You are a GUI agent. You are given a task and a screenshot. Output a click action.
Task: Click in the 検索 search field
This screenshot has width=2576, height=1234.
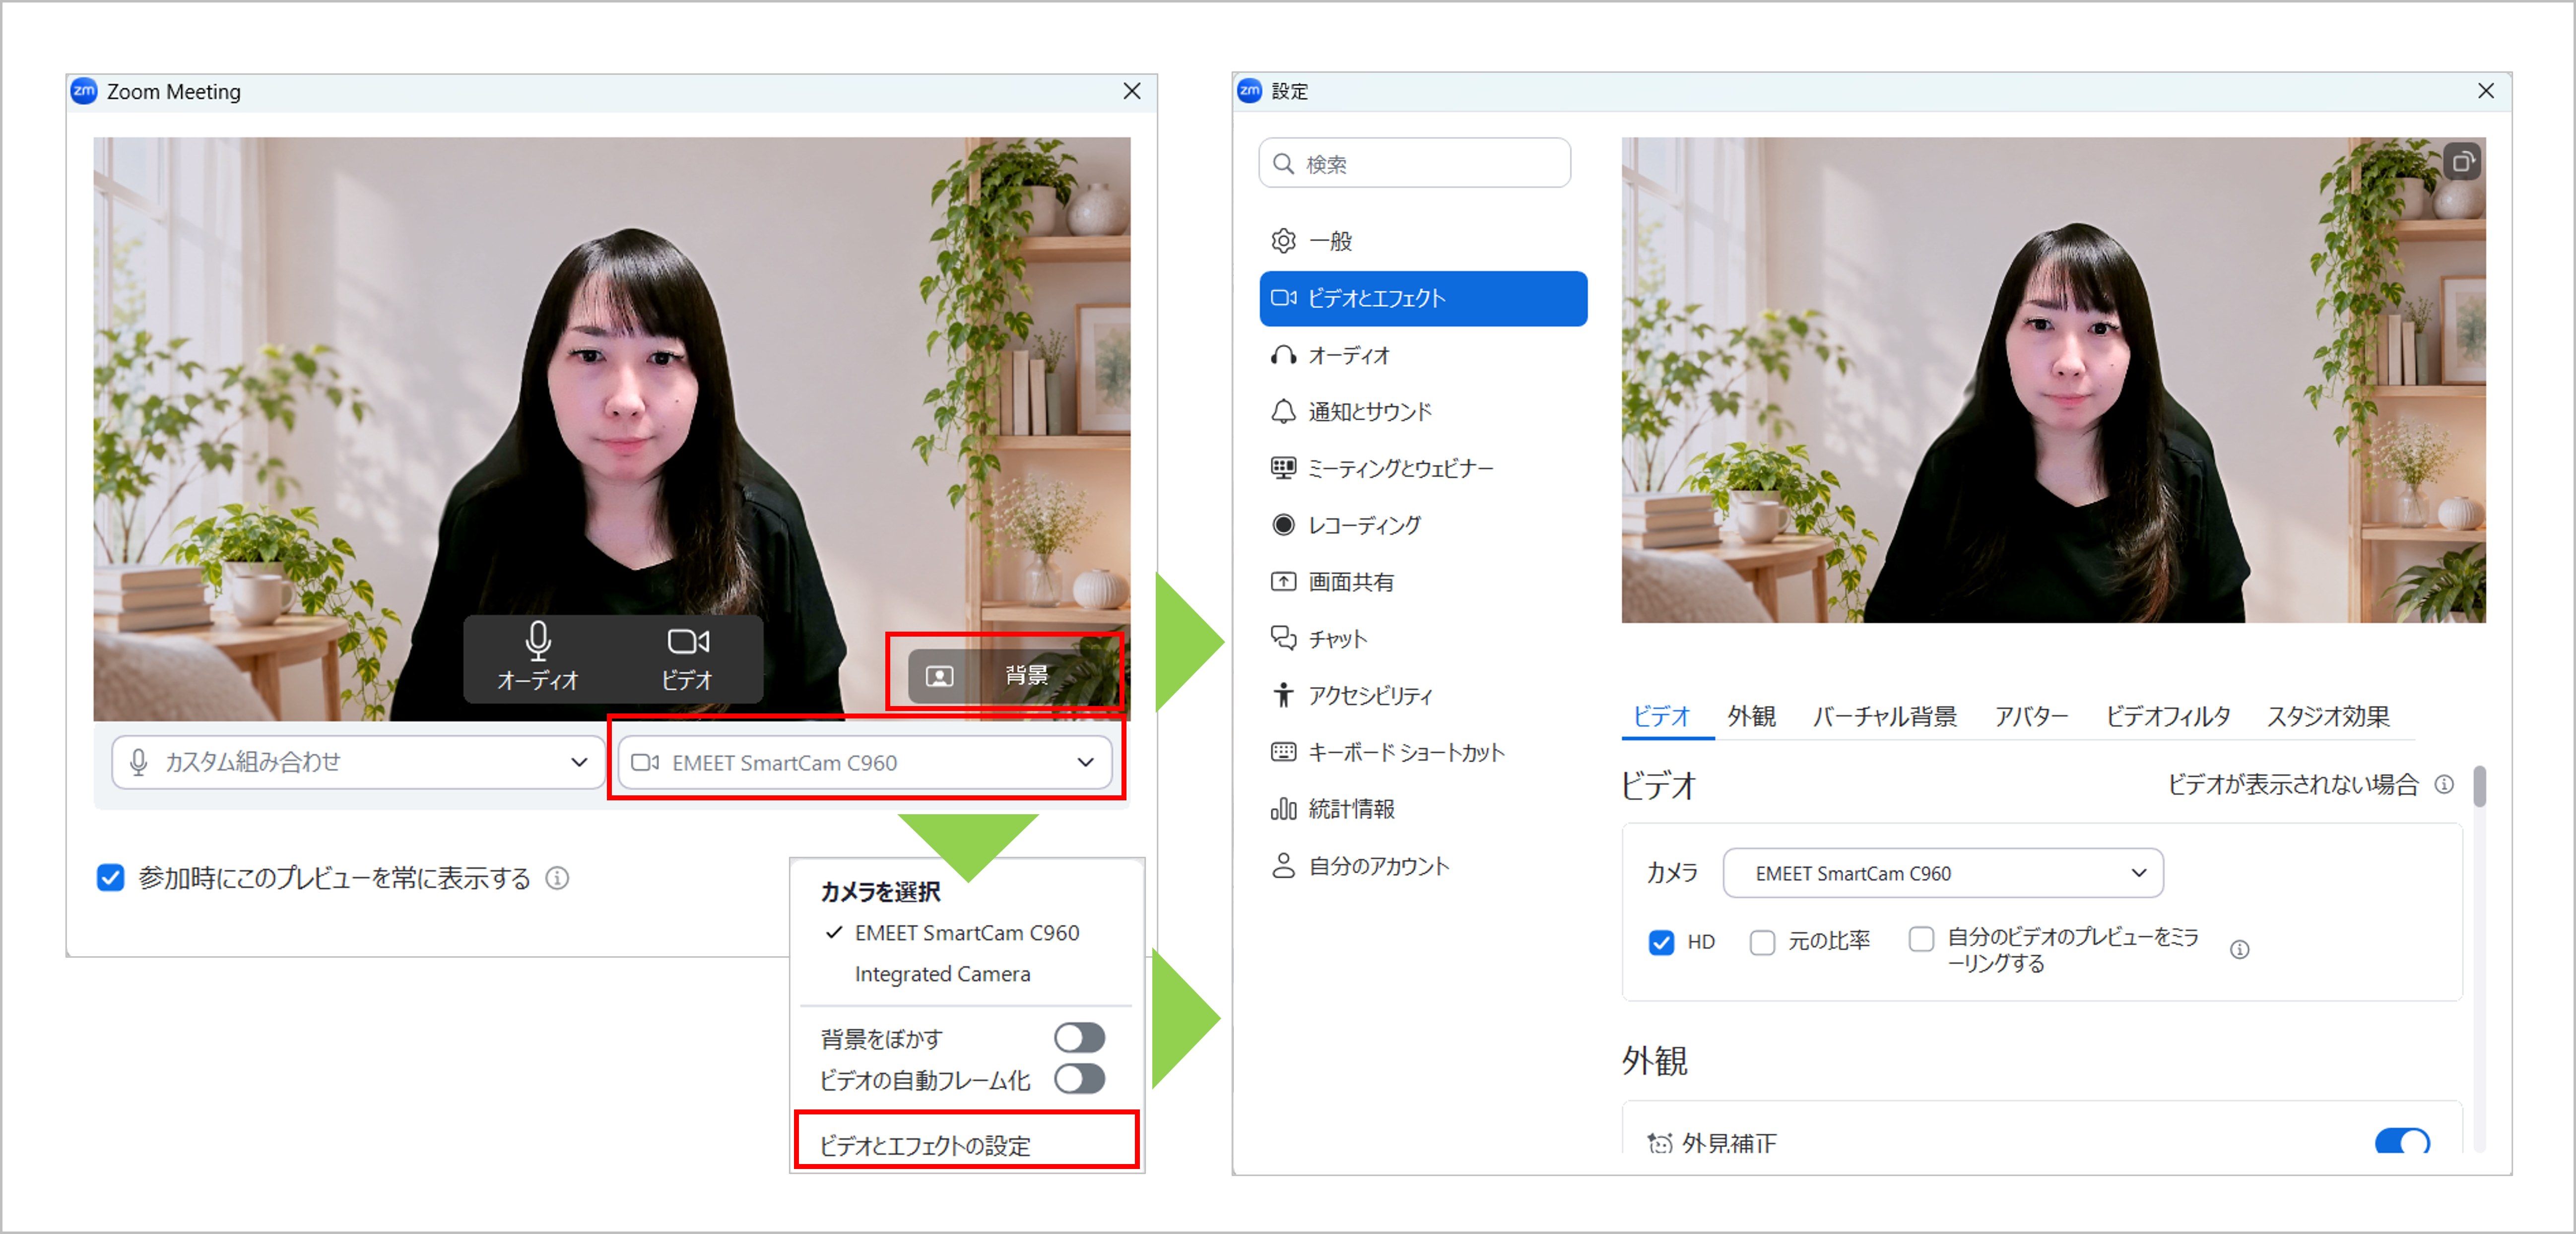point(1414,163)
